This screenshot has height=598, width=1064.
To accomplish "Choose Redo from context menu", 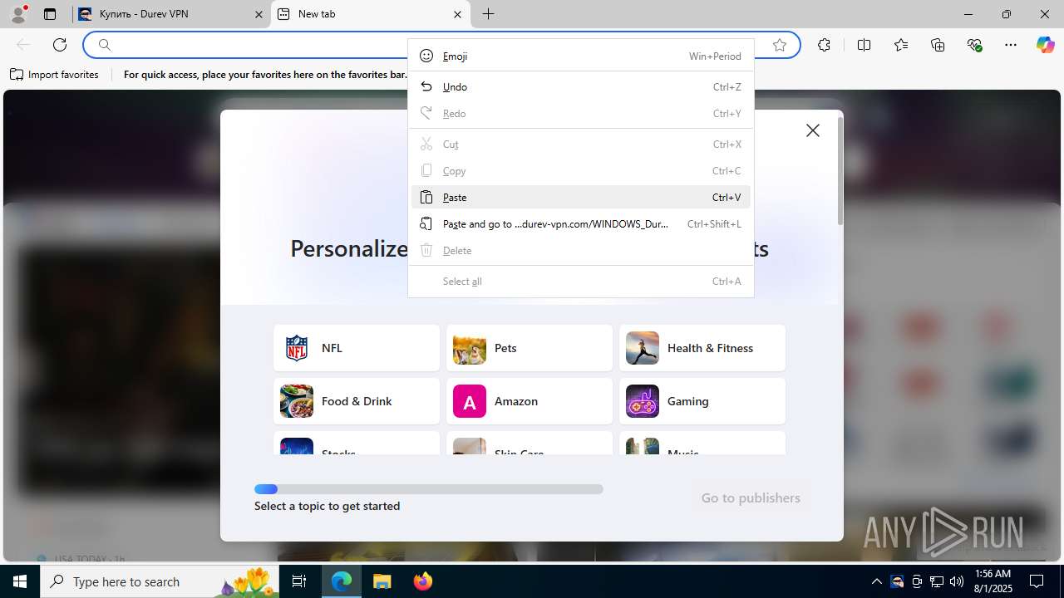I will pyautogui.click(x=581, y=113).
